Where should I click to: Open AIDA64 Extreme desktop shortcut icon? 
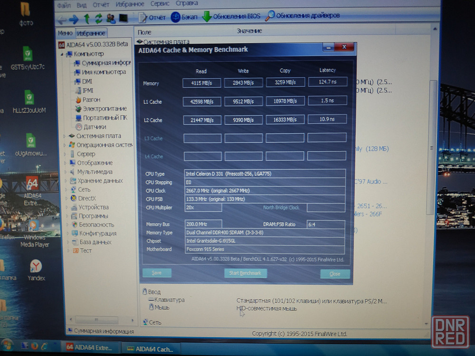pos(32,190)
